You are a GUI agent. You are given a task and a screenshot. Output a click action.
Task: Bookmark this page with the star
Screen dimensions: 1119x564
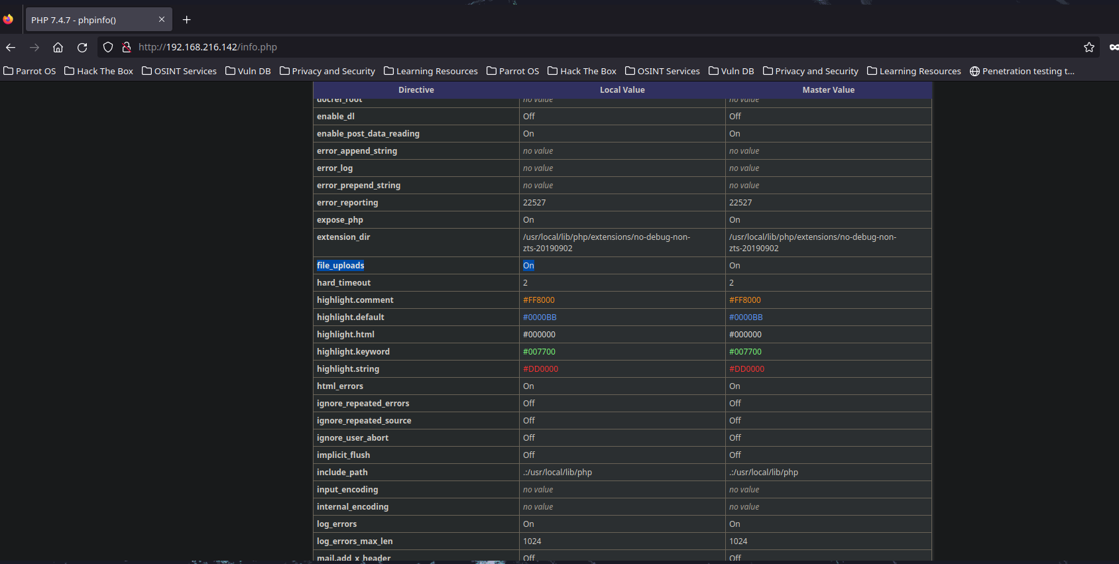tap(1089, 47)
